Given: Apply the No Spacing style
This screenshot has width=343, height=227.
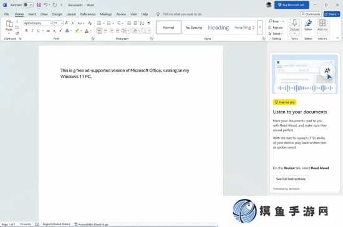Looking at the screenshot, I should click(x=194, y=27).
